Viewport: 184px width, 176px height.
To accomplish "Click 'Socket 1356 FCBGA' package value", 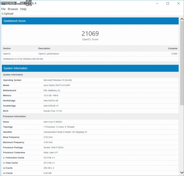I will click(53, 147).
